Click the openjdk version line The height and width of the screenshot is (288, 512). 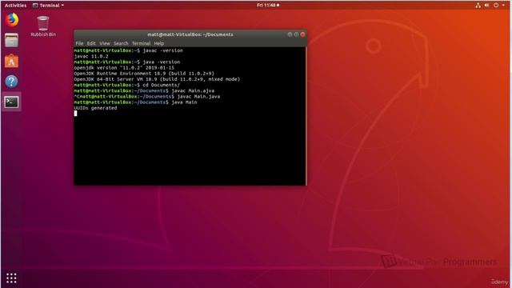[124, 67]
